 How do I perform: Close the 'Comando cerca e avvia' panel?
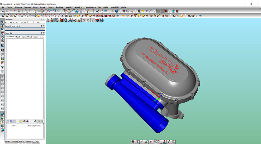pyautogui.click(x=44, y=26)
